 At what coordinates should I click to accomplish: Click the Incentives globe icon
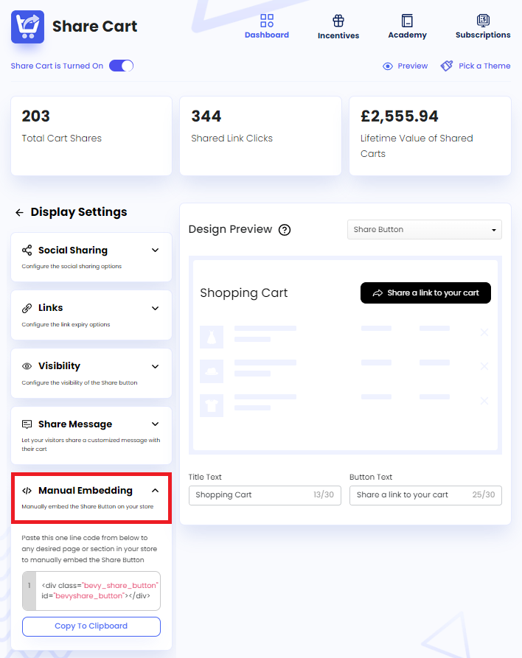[338, 18]
